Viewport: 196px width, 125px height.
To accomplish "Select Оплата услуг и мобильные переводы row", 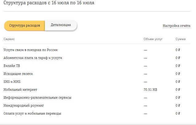I will click(x=97, y=114).
